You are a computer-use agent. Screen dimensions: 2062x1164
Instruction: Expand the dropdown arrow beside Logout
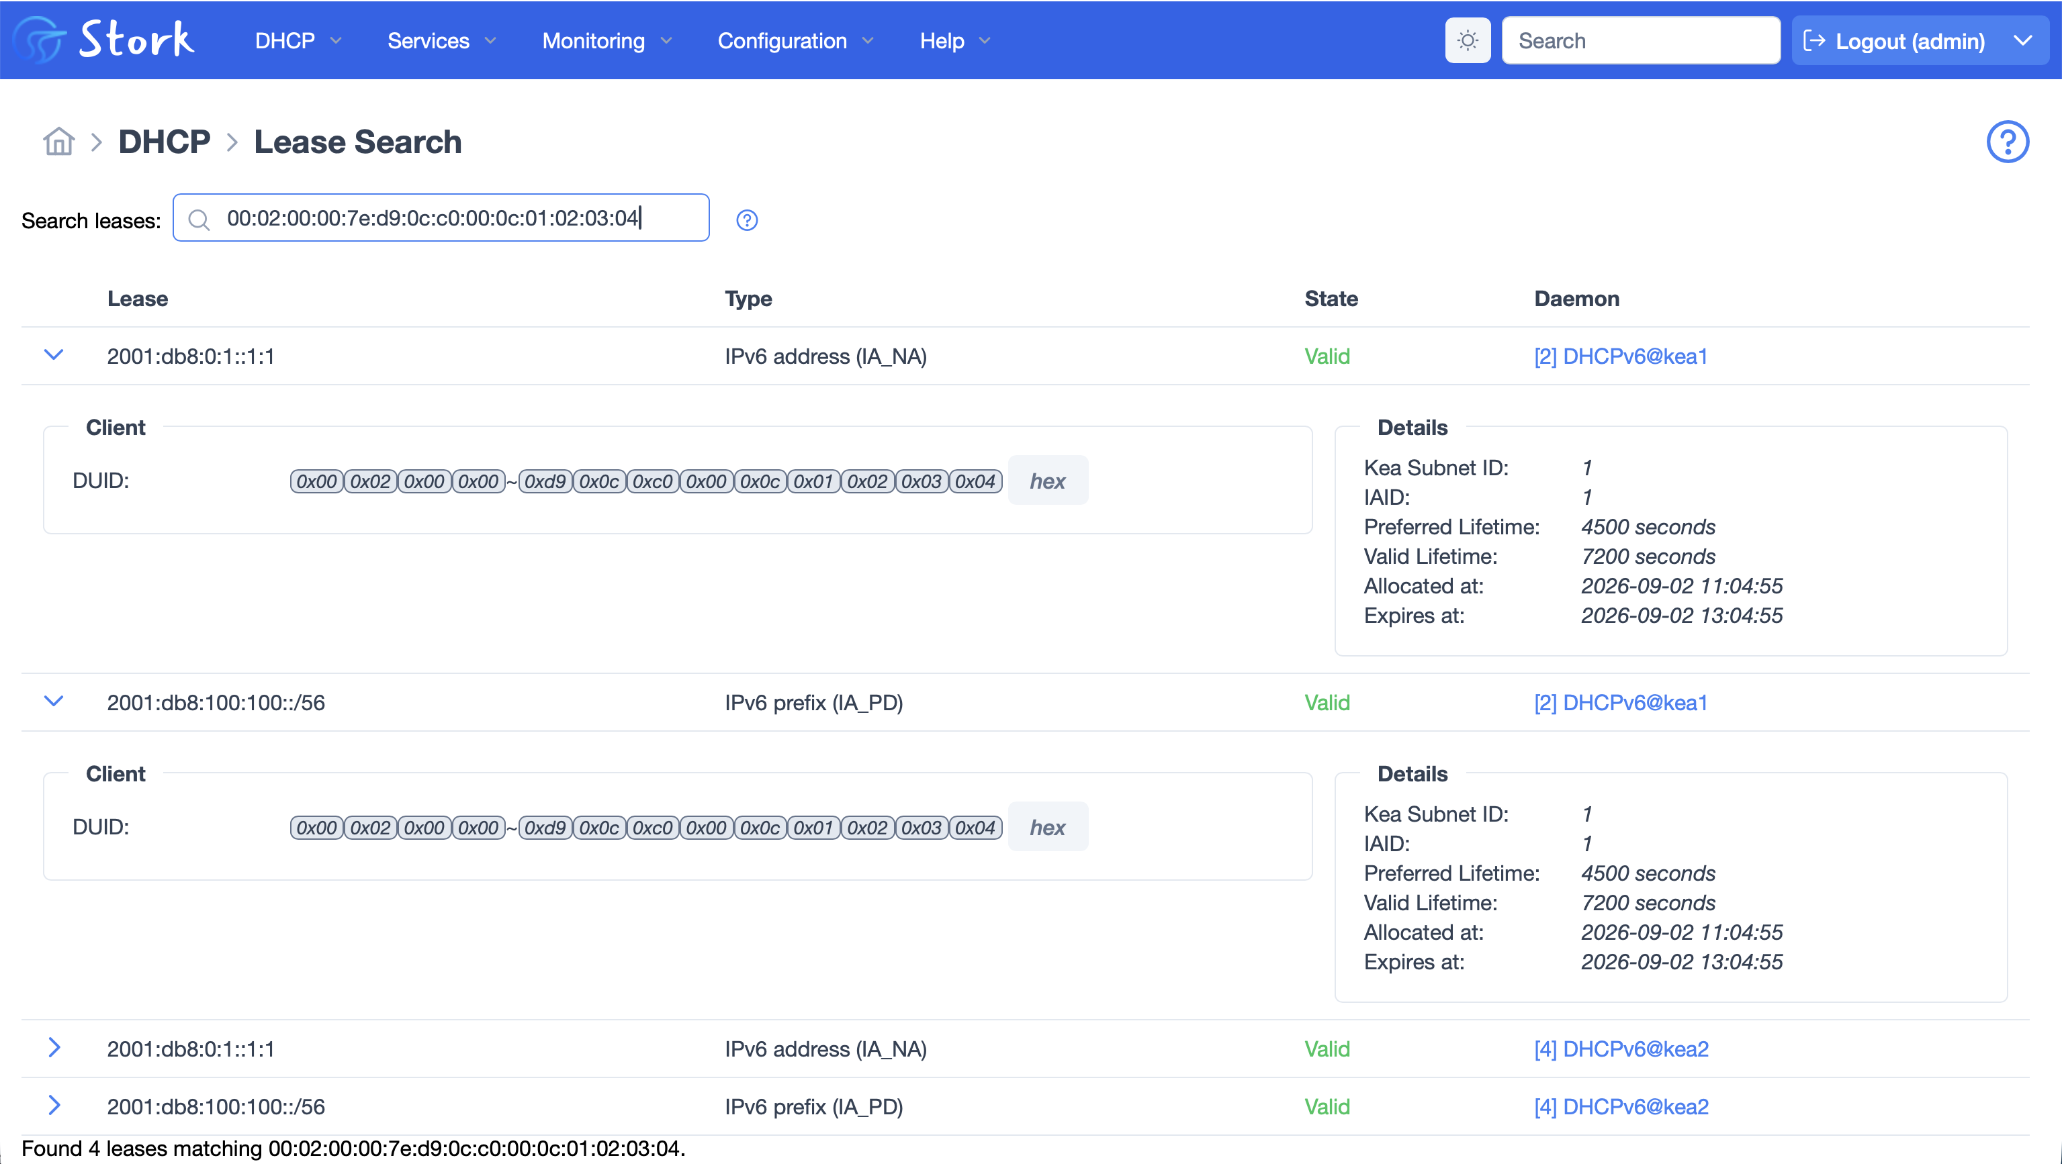click(x=2022, y=41)
